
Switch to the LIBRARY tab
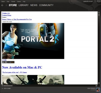pyautogui.click(x=23, y=5)
